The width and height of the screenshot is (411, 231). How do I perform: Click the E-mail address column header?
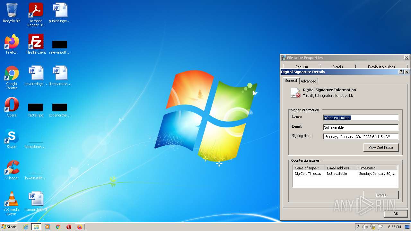341,168
